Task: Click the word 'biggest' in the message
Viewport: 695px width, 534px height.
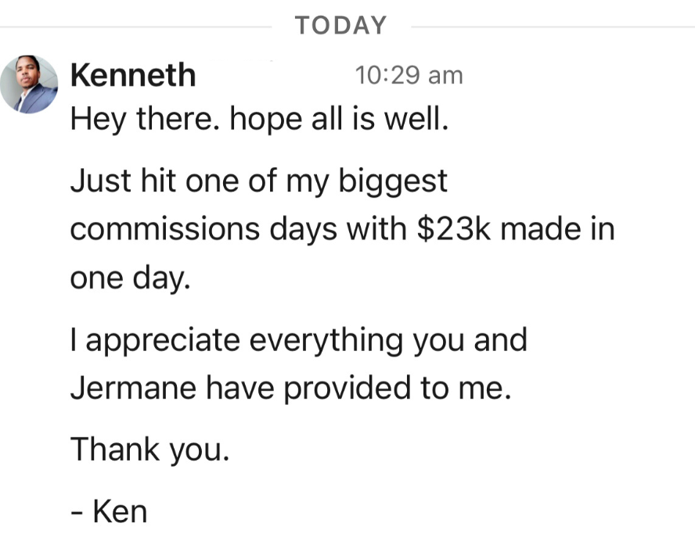Action: (393, 181)
